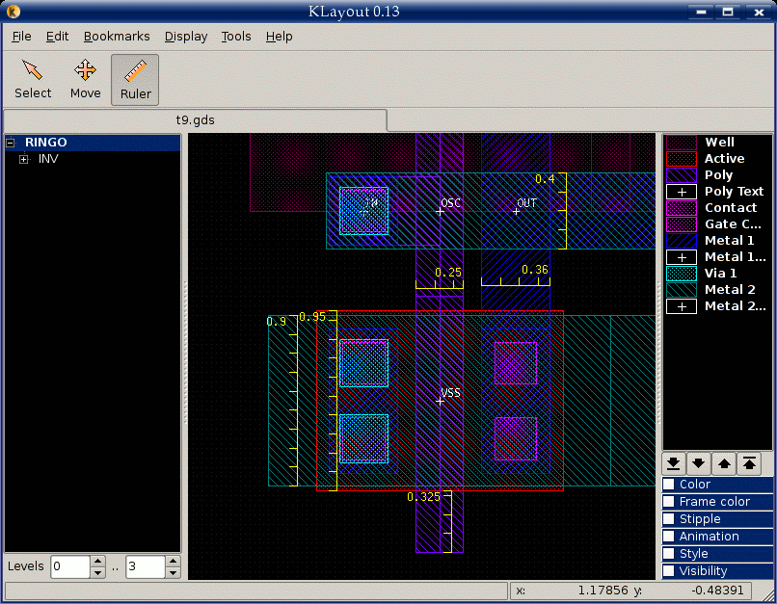Collapse the RINGO tree node

[11, 143]
